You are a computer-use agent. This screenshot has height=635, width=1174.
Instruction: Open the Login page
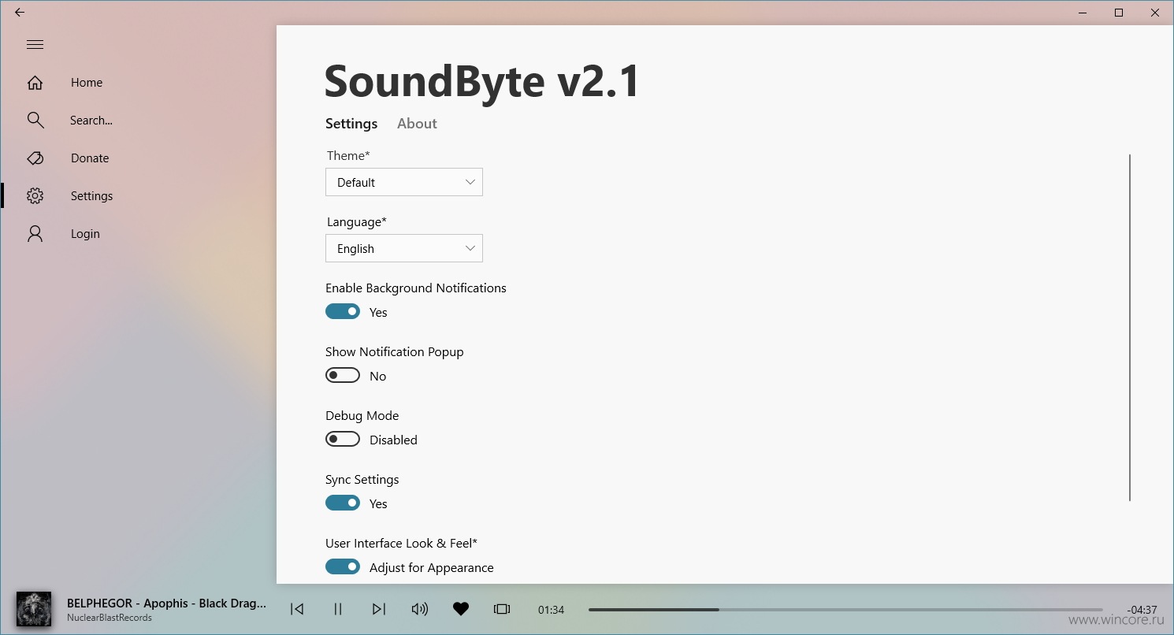click(85, 234)
